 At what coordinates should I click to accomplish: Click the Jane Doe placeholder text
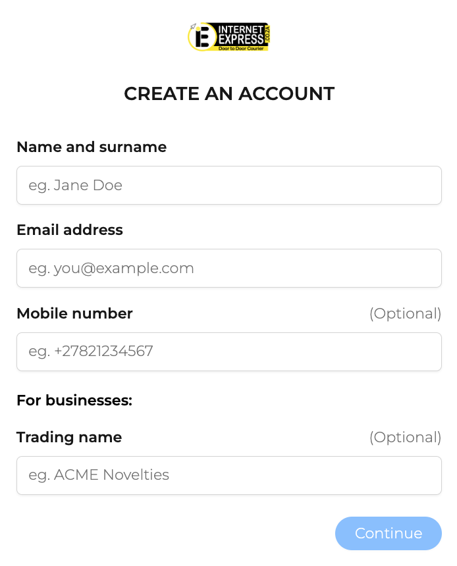[88, 185]
